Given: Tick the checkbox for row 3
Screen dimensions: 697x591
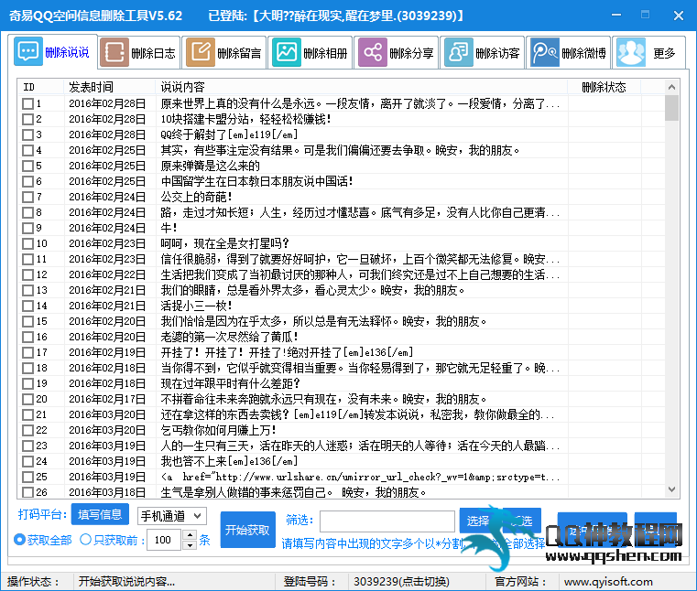Looking at the screenshot, I should (28, 135).
